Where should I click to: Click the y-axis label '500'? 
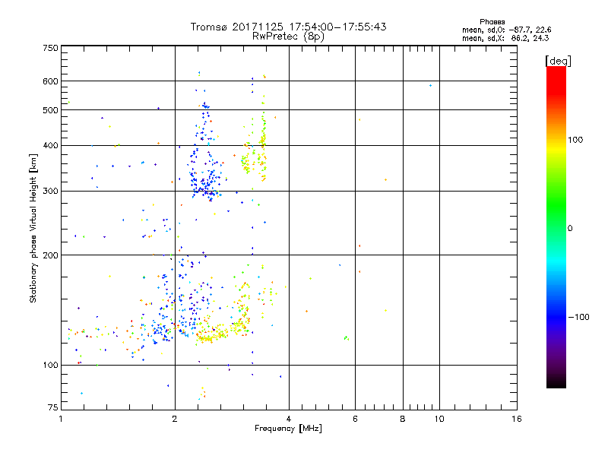pos(50,110)
